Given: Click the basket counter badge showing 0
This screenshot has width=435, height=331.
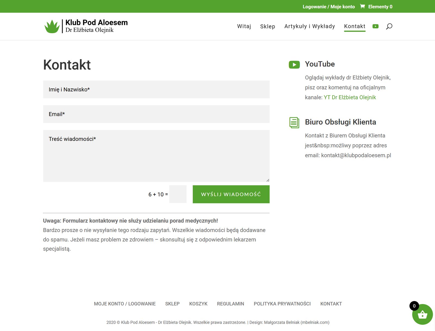Looking at the screenshot, I should (x=414, y=306).
